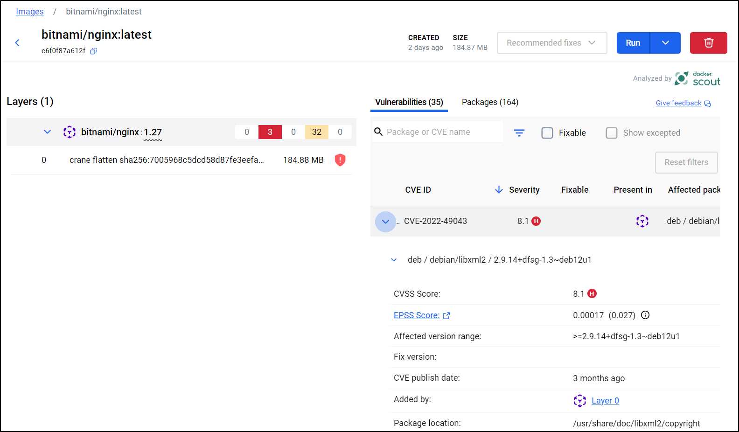This screenshot has height=432, width=739.
Task: Click the unspecified severity count box on the far right
Action: click(x=340, y=132)
